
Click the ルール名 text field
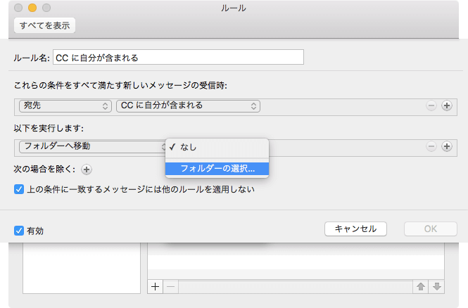pyautogui.click(x=178, y=57)
